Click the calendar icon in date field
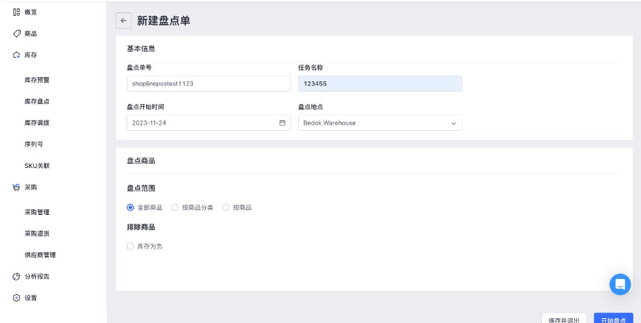The height and width of the screenshot is (323, 641). click(282, 123)
